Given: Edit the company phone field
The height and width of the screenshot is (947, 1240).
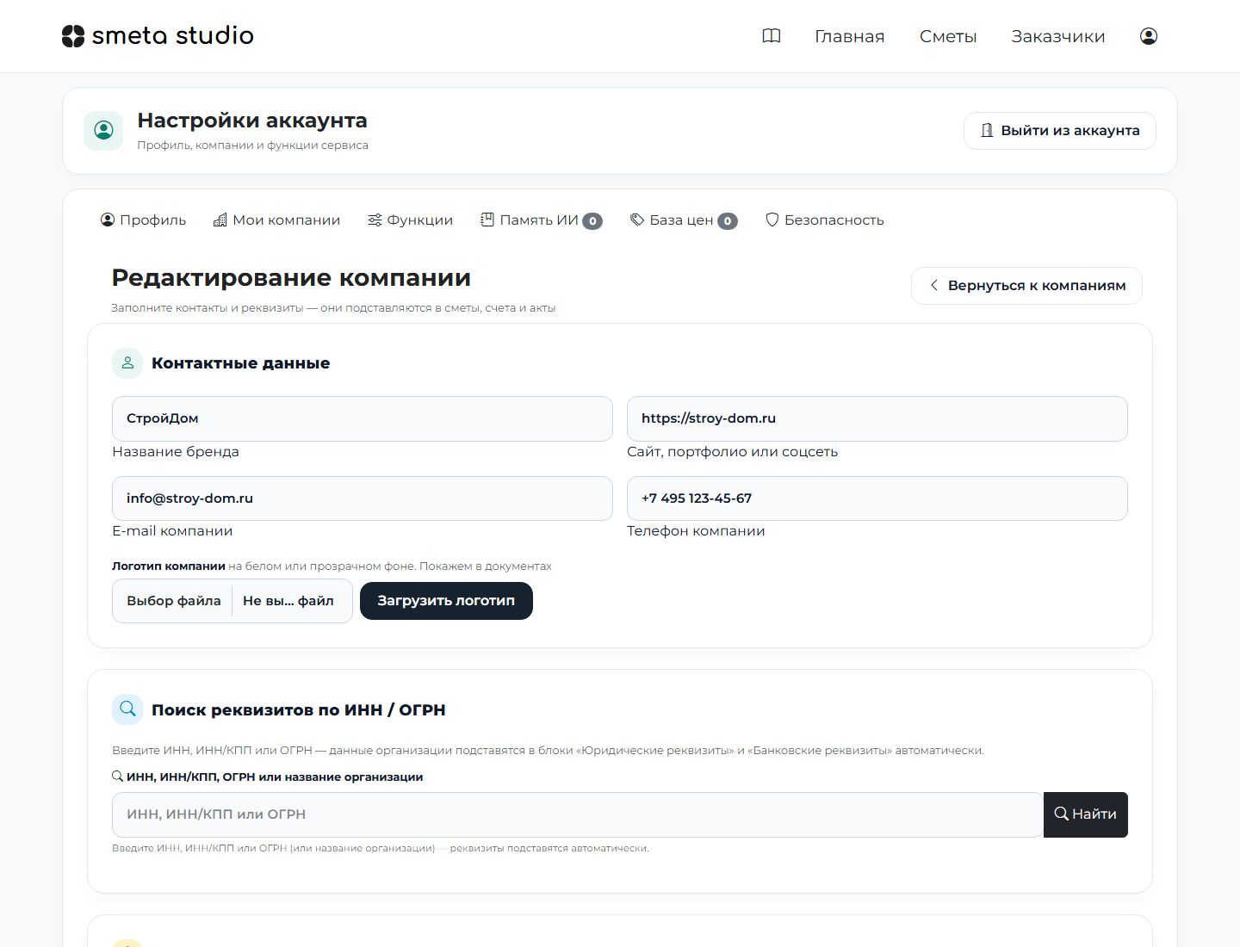Looking at the screenshot, I should pos(877,498).
